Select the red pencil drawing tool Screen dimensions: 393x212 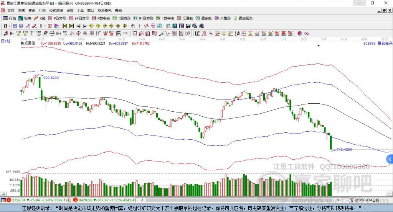point(5,34)
